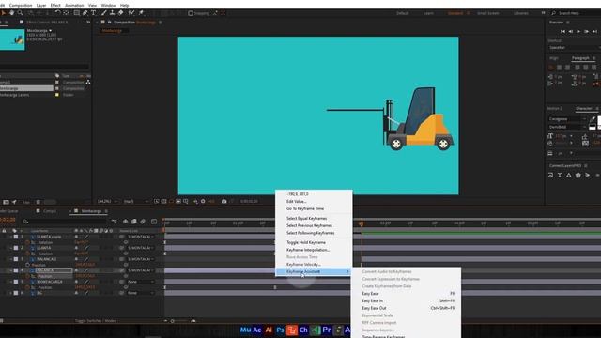Select the Montacarga Layers folder item
601x338 pixels.
pos(15,95)
